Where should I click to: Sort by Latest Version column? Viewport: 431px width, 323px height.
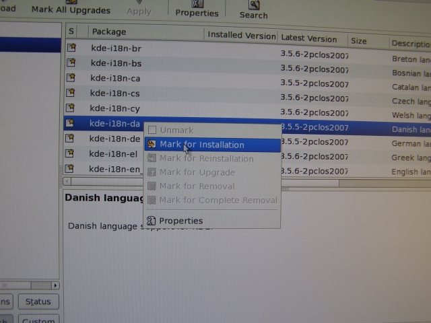click(312, 39)
